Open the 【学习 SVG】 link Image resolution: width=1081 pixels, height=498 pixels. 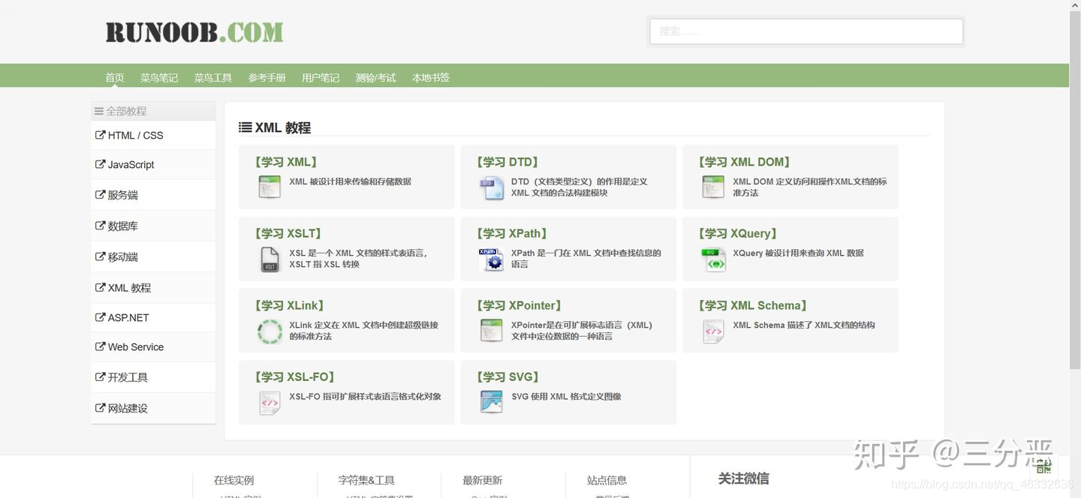coord(508,377)
